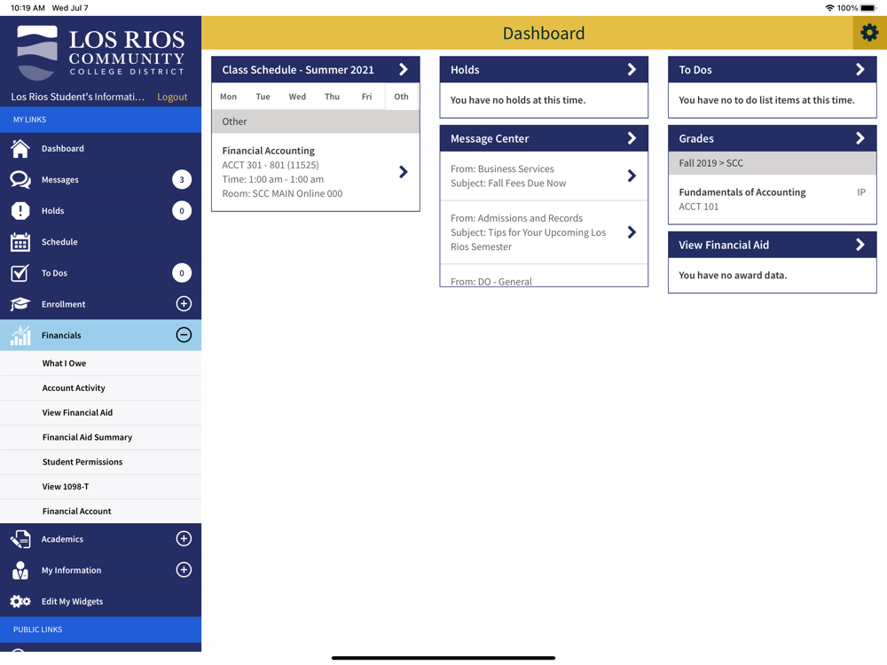Click the Fall 2019 > SCC term row
This screenshot has width=887, height=665.
tap(773, 163)
